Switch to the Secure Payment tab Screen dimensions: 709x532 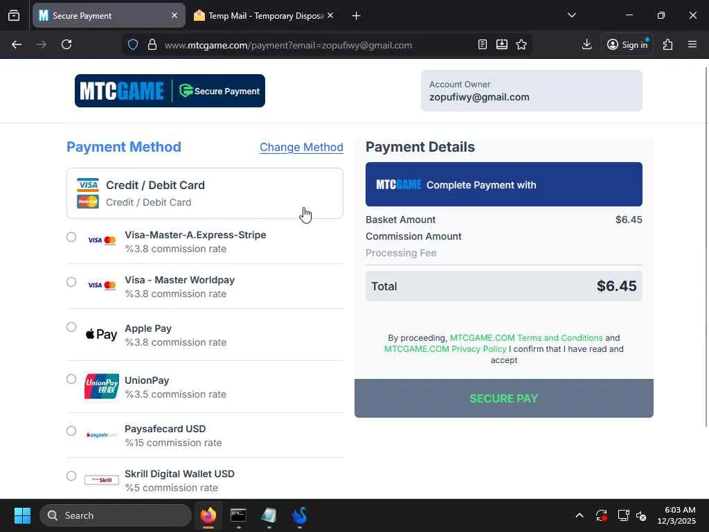109,16
